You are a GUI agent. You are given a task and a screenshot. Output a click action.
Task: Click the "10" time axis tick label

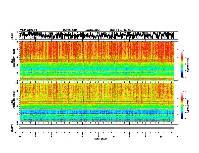pos(177,136)
